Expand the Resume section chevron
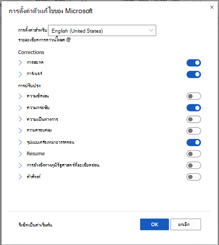This screenshot has width=219, height=245. tap(20, 154)
